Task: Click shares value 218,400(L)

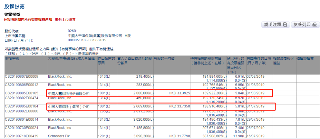Action: pyautogui.click(x=145, y=77)
